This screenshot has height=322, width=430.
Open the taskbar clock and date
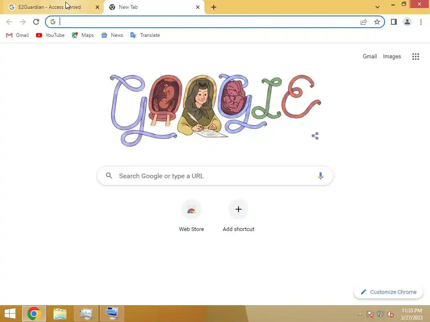[412, 314]
